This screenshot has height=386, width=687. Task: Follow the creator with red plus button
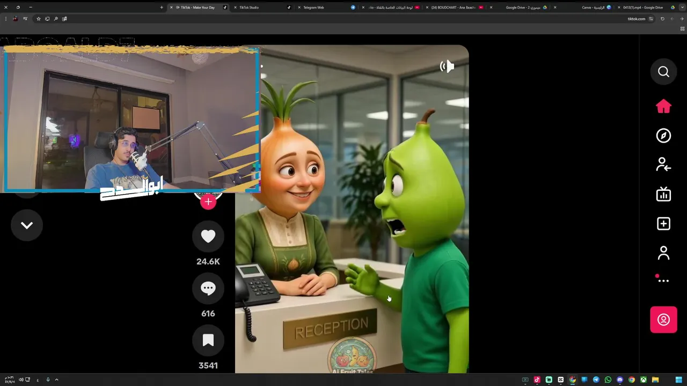coord(208,202)
